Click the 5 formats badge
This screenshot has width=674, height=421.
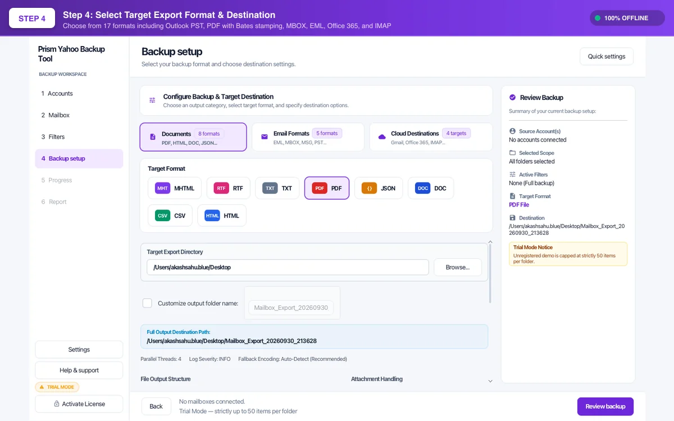[x=327, y=134]
